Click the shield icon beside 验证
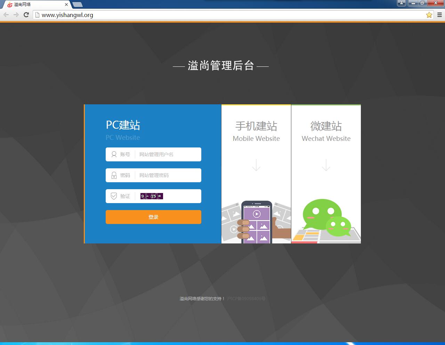This screenshot has width=445, height=345. click(114, 196)
